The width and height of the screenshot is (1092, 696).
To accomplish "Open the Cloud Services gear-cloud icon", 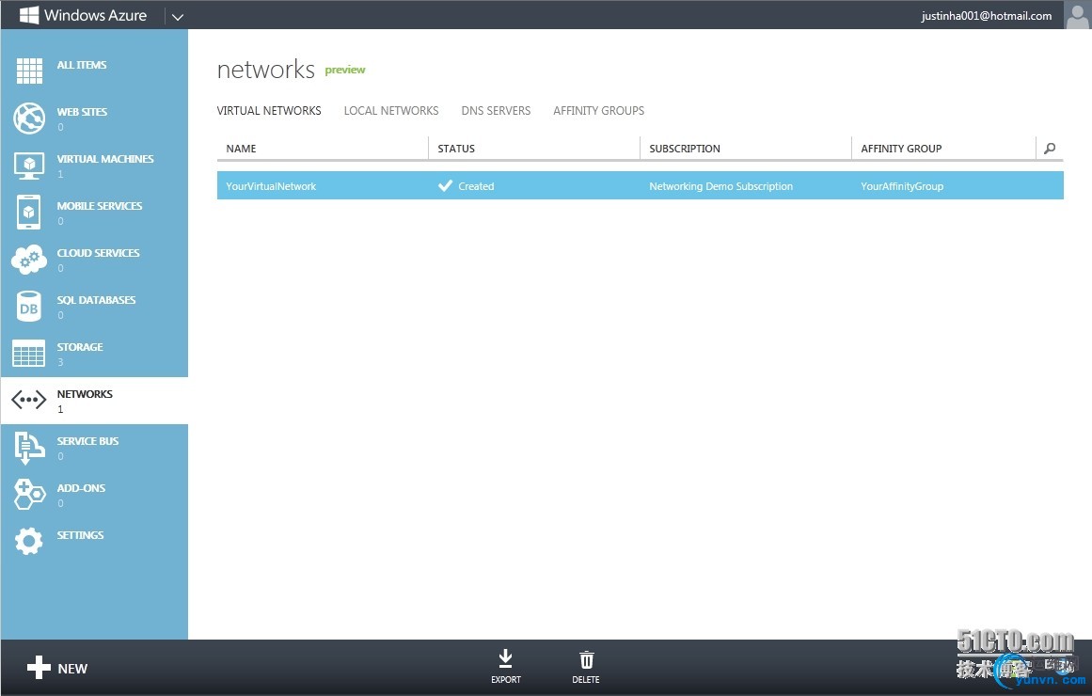I will [28, 260].
